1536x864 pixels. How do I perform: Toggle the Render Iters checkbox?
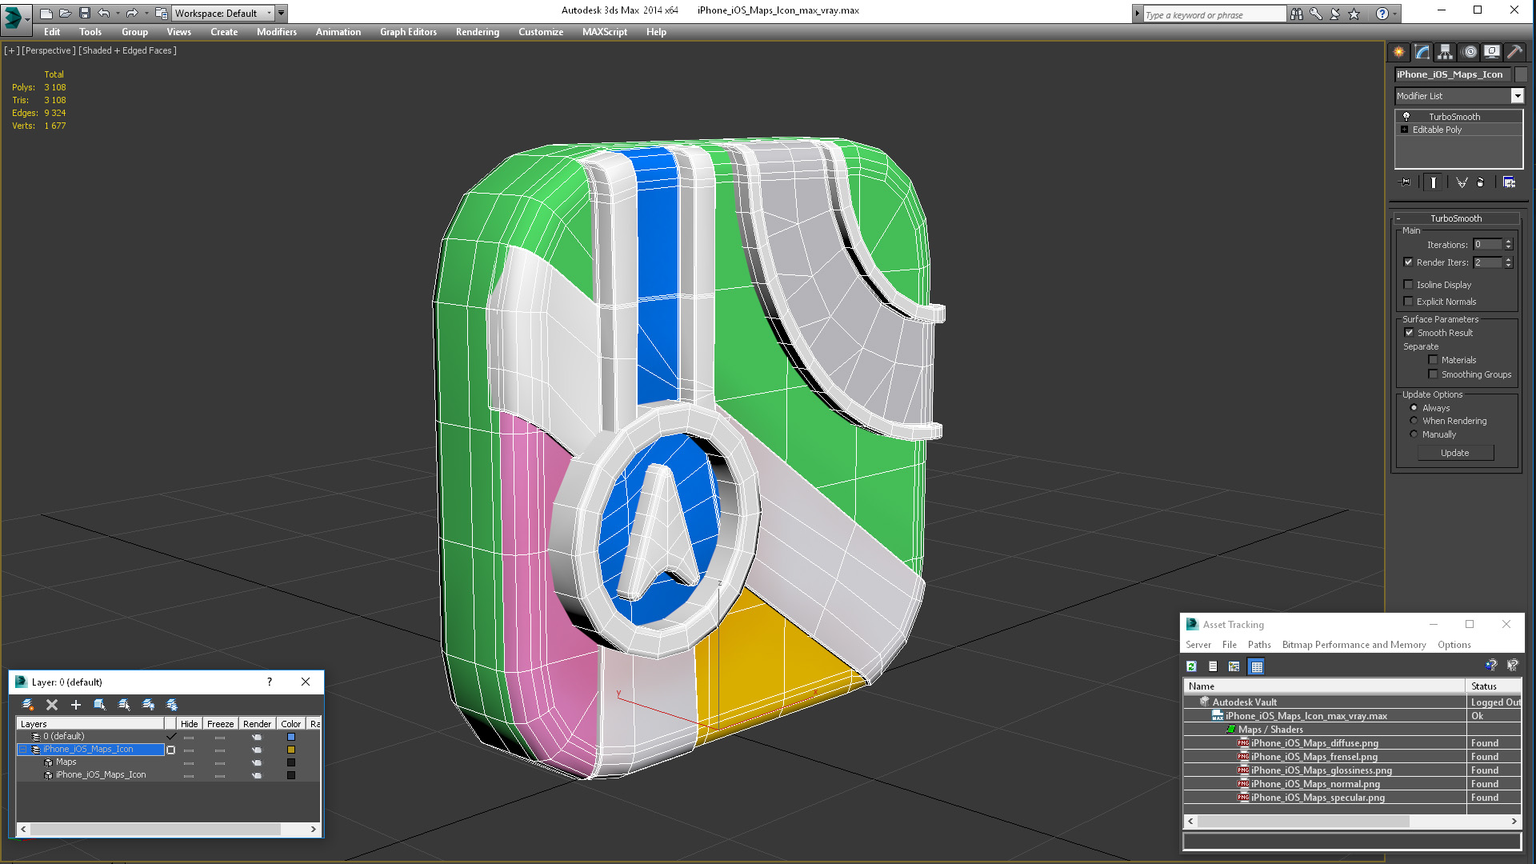point(1408,262)
